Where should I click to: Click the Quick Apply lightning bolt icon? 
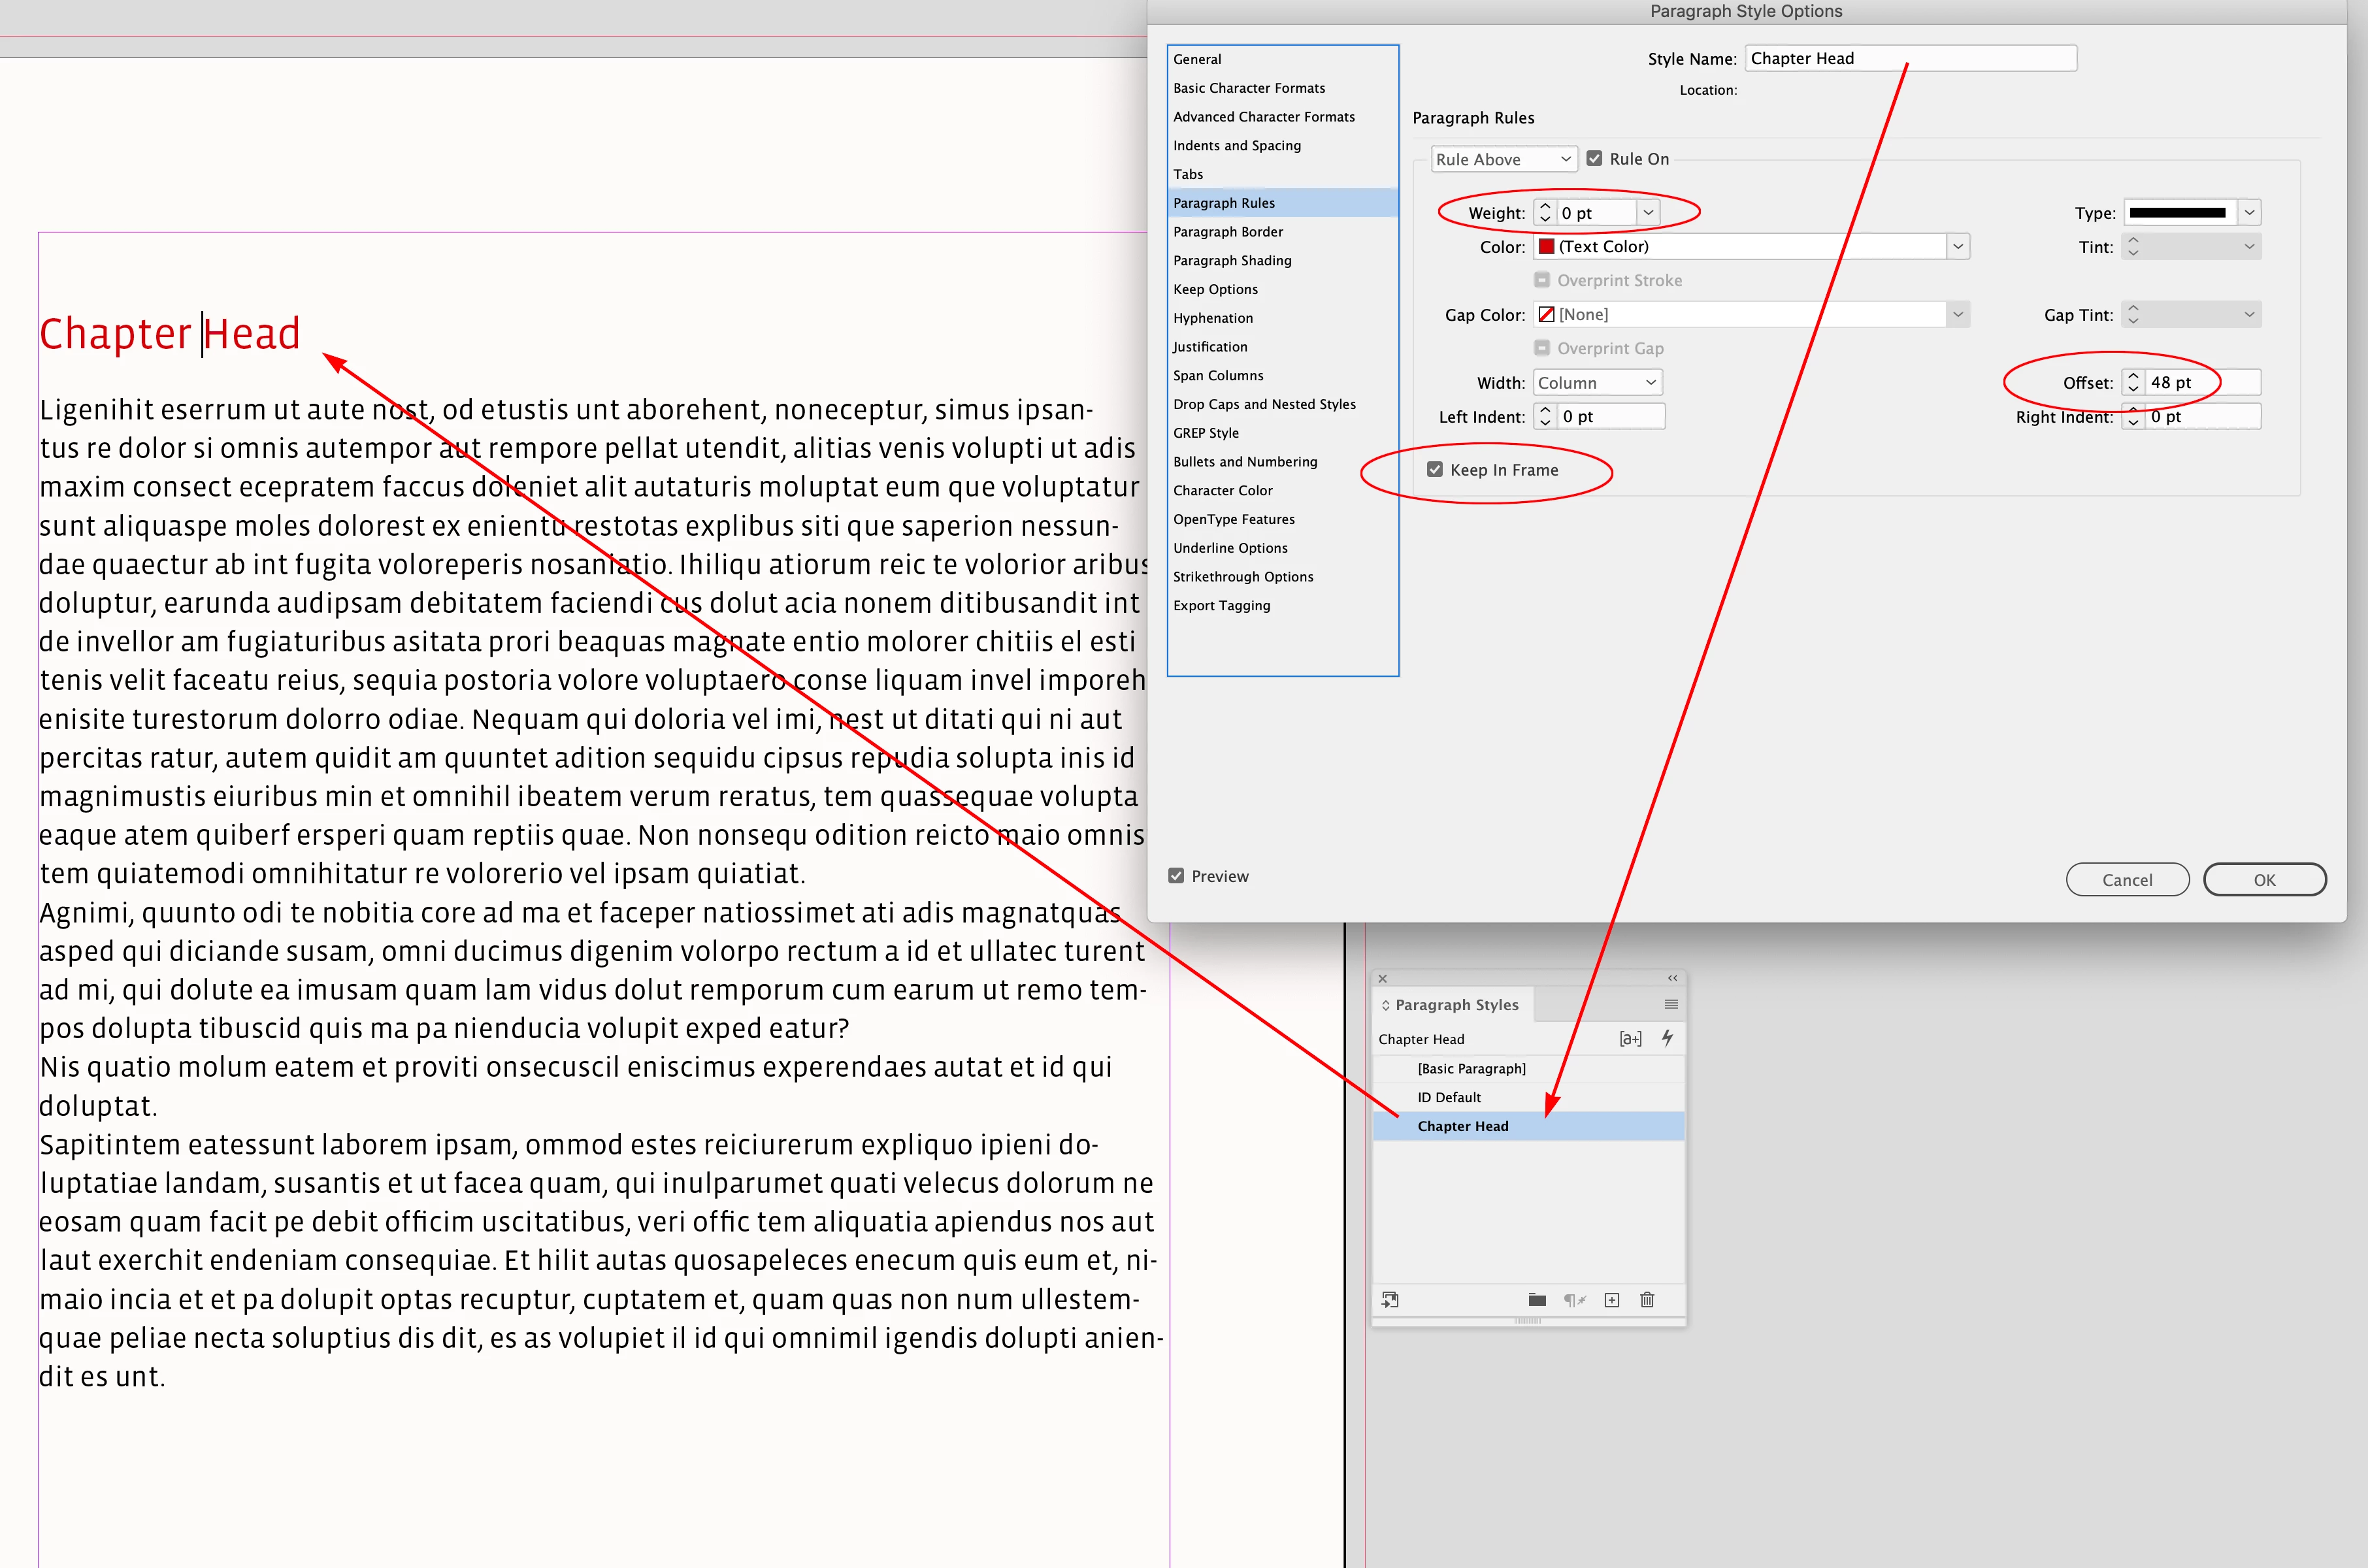pos(1667,1038)
